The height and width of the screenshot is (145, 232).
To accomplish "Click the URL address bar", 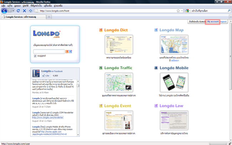I will 106,11.
